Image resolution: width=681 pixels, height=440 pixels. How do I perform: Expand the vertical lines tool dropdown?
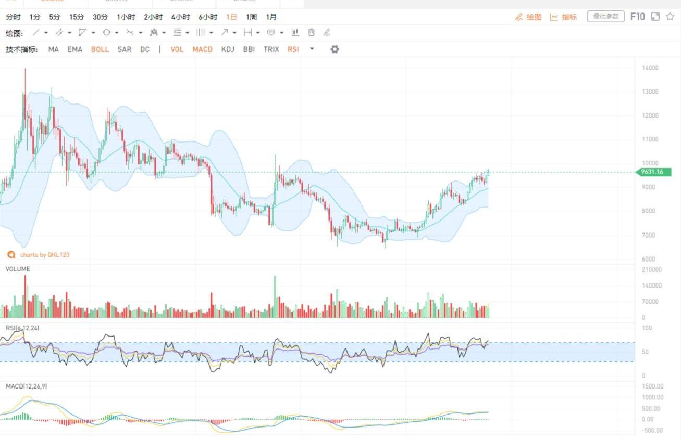211,33
